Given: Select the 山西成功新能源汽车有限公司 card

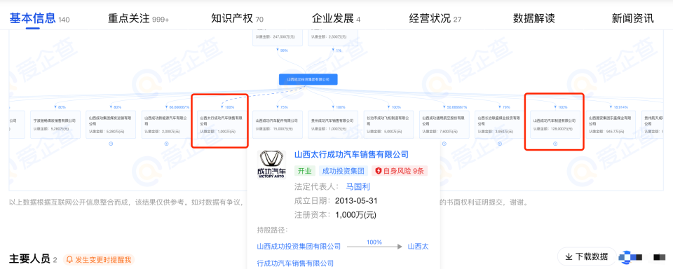Looking at the screenshot, I should click(167, 125).
